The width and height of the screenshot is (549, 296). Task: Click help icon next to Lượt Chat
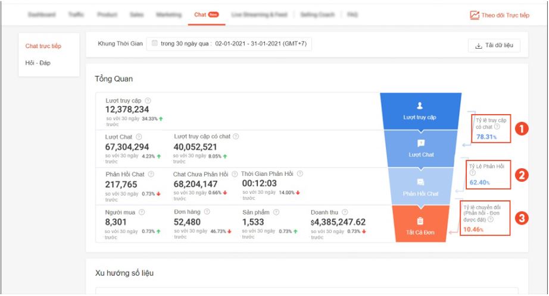(x=139, y=137)
